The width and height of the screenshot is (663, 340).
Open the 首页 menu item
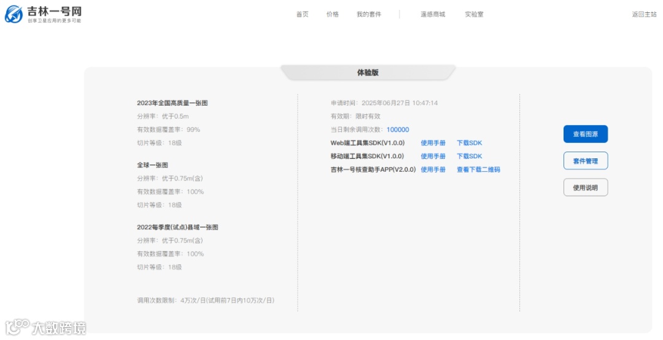[302, 14]
